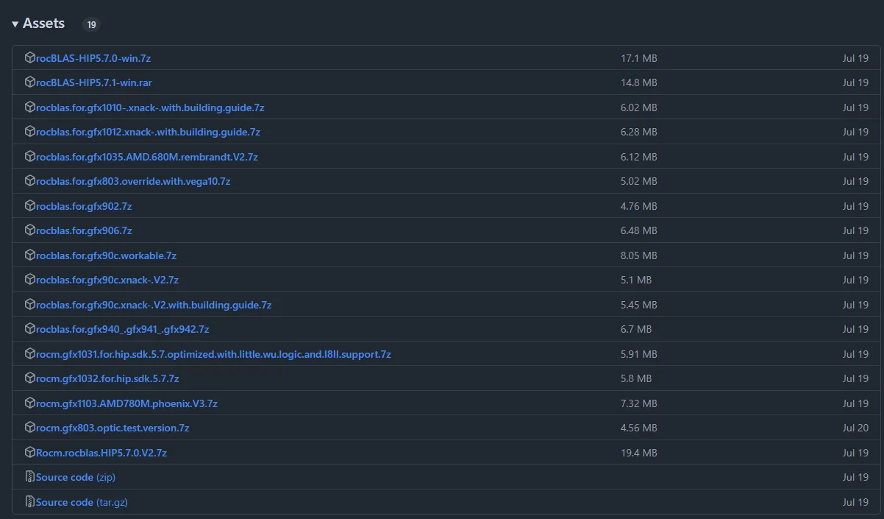Click package icon beside gfx803 override vega10 file
884x519 pixels.
pyautogui.click(x=30, y=180)
